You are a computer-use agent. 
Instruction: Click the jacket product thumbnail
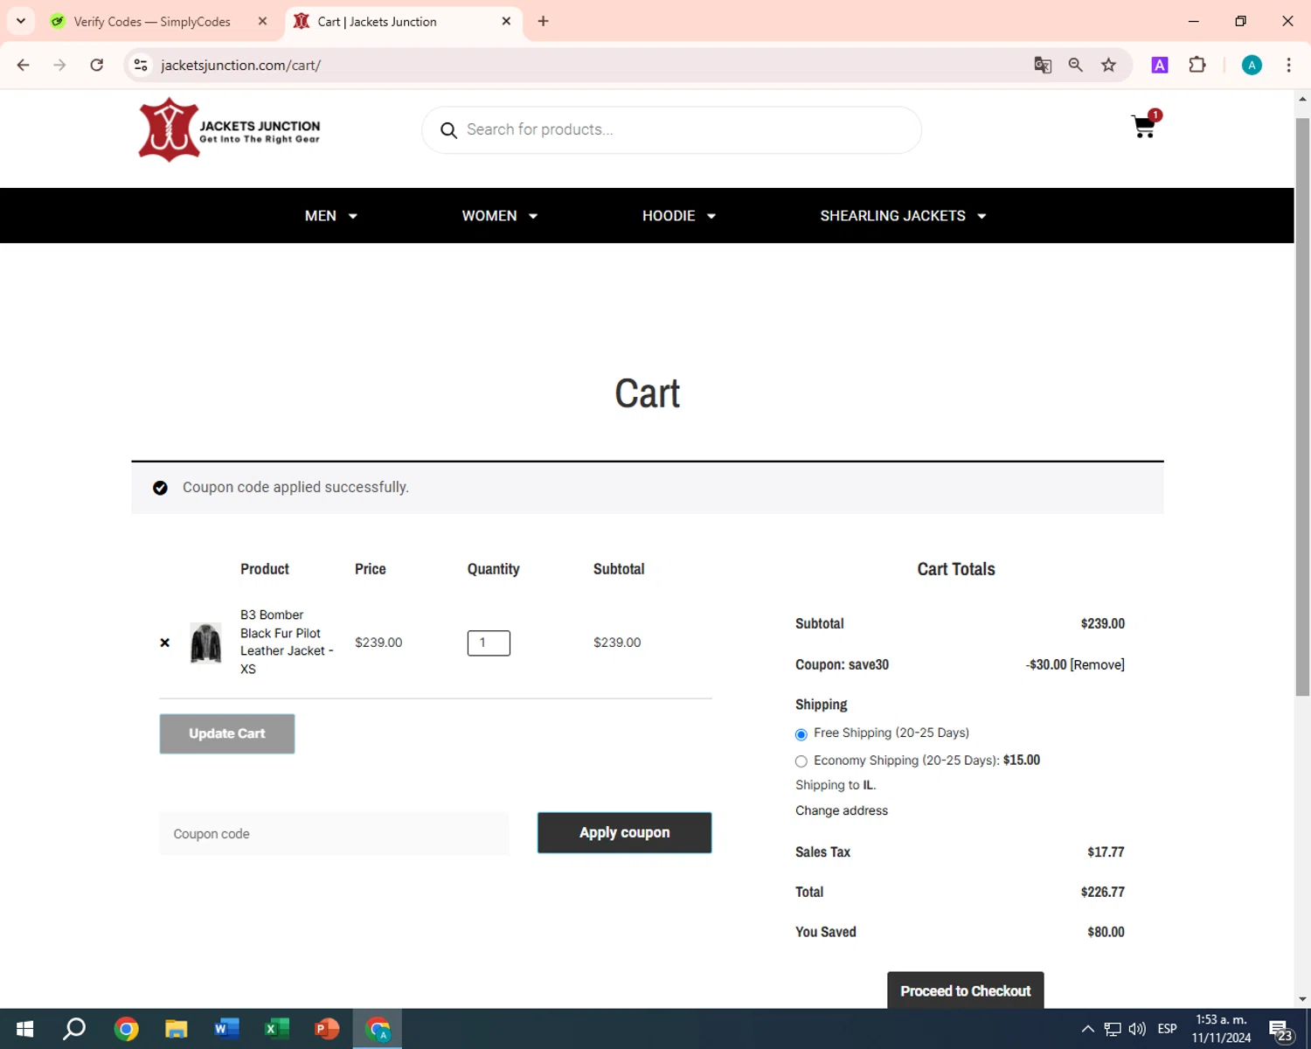click(206, 643)
